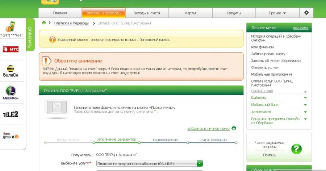Click the Обратите внимание heading
Image resolution: width=326 pixels, height=171 pixels.
[x=78, y=61]
